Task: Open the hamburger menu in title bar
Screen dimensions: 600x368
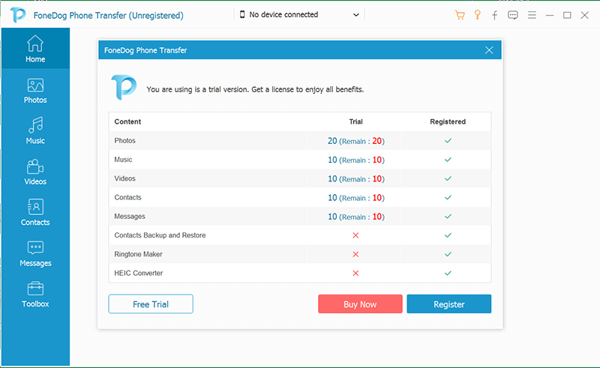Action: click(532, 15)
